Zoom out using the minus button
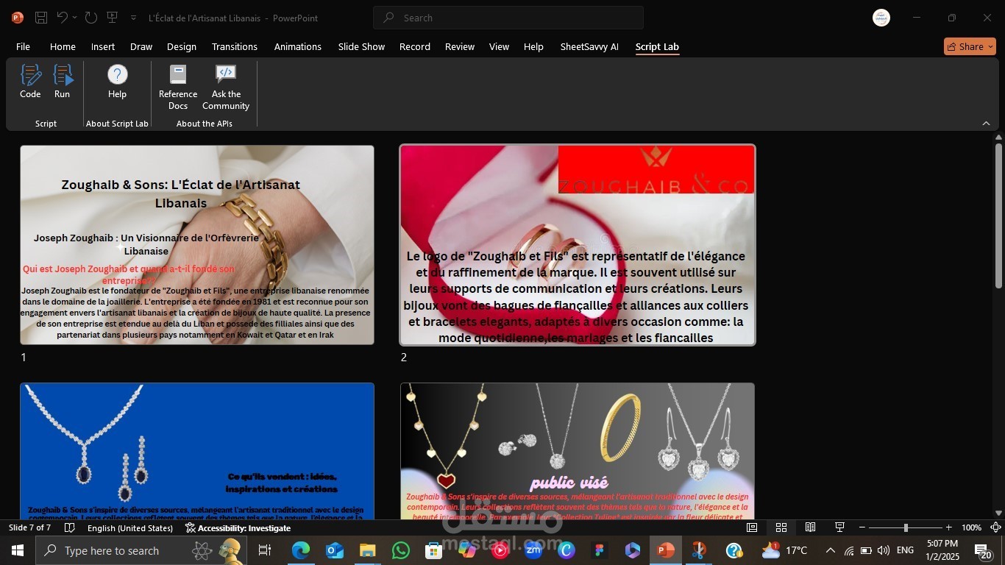Screen dimensions: 1005x565 [x=862, y=527]
